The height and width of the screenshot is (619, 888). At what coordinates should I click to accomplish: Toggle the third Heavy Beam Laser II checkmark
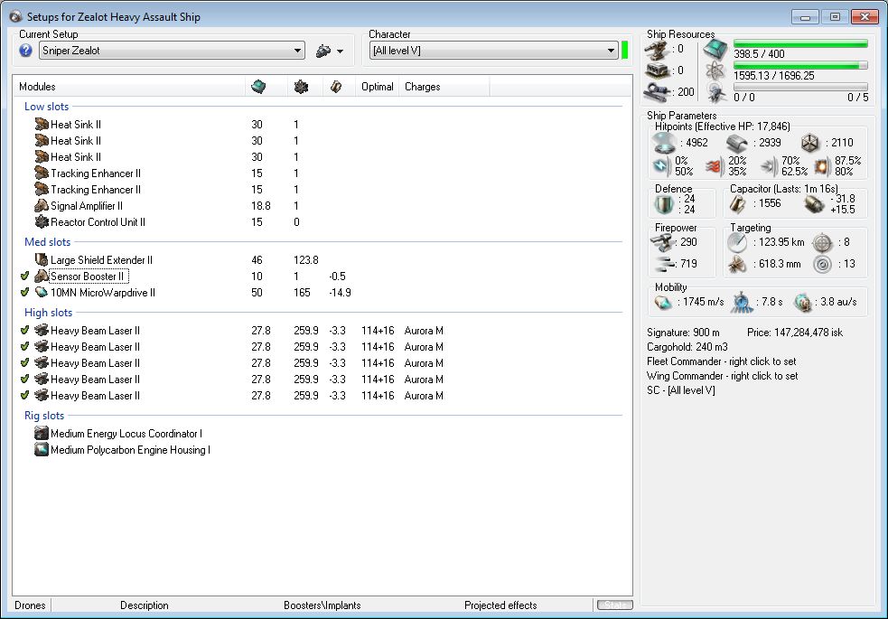click(x=24, y=362)
